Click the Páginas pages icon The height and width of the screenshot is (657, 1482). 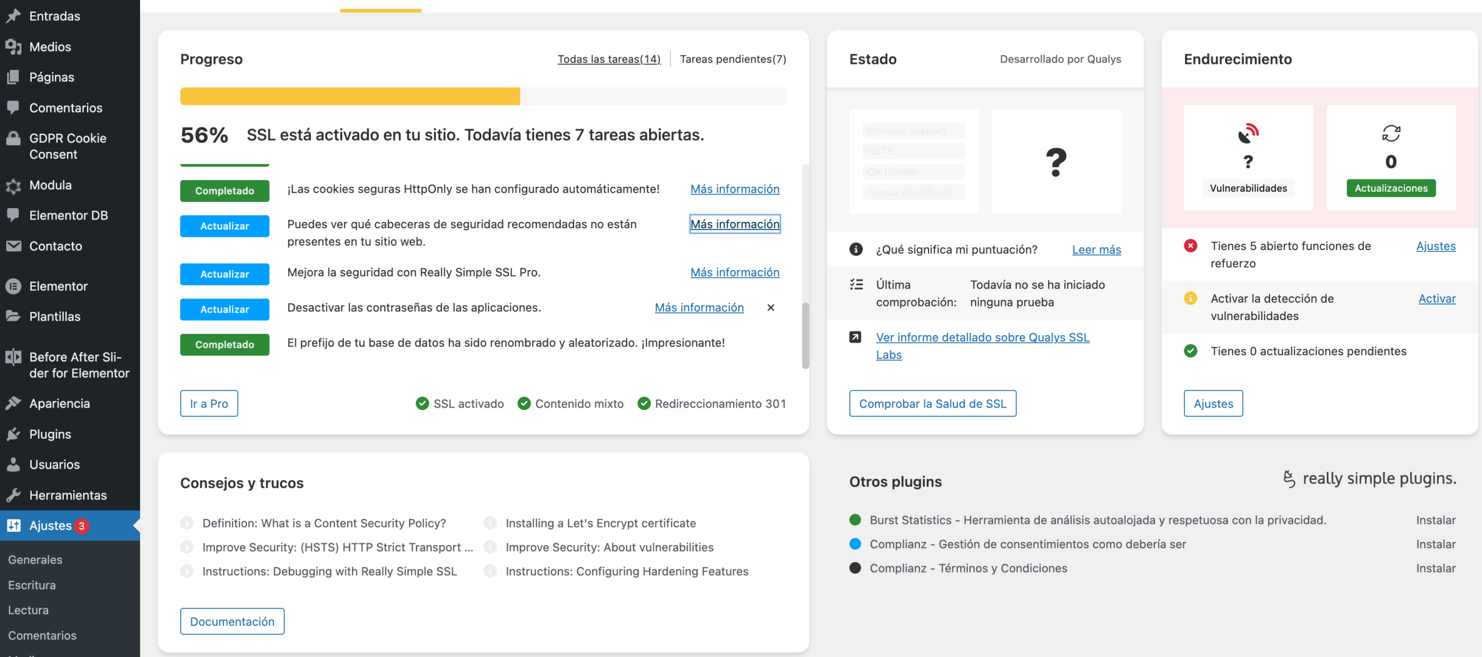click(13, 77)
